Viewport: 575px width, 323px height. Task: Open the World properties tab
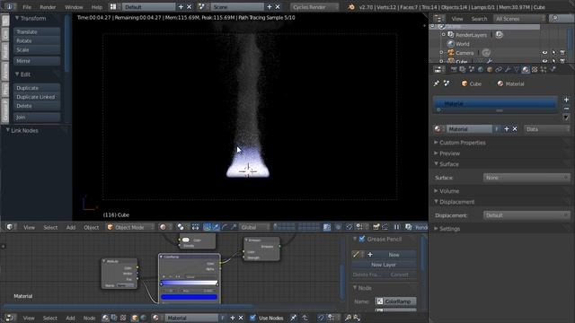point(481,70)
